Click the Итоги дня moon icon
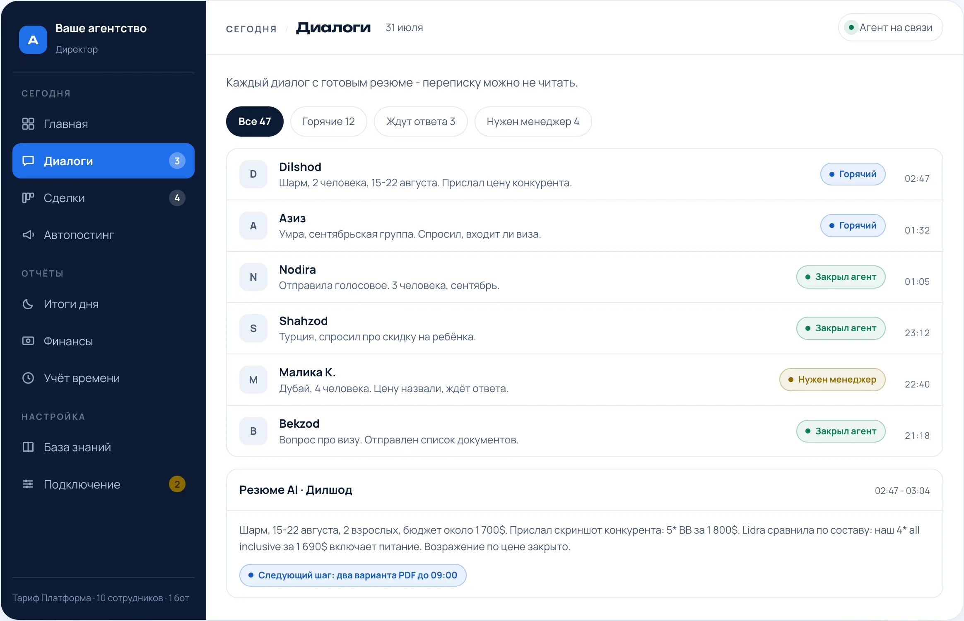The image size is (964, 621). [x=28, y=304]
